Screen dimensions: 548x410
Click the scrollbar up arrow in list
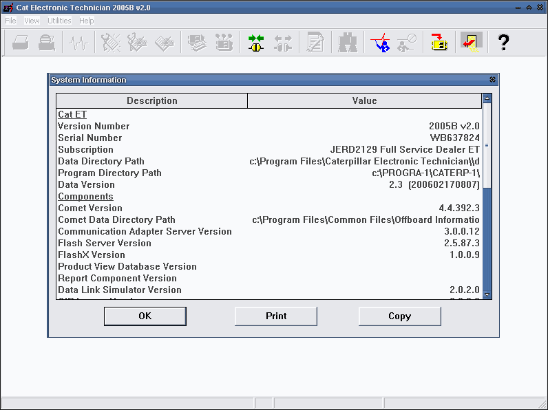coord(487,98)
